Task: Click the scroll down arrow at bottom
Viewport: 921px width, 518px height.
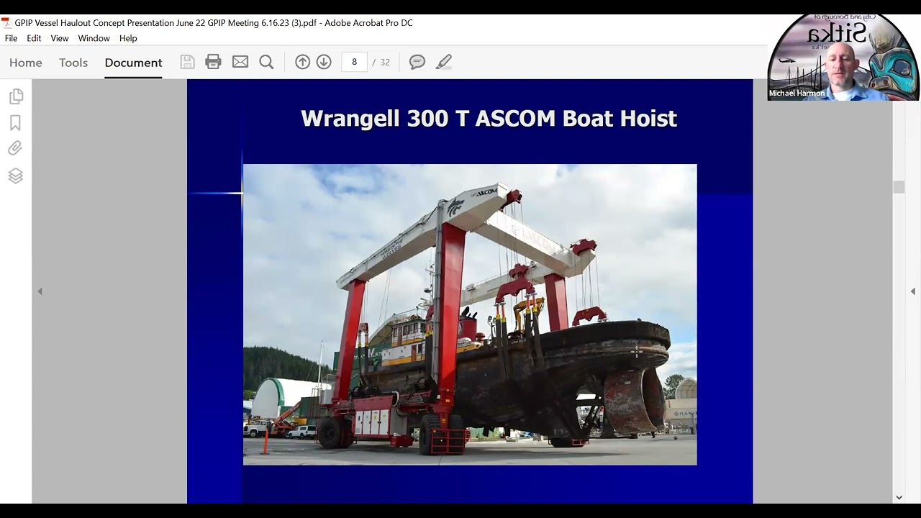Action: (x=899, y=497)
